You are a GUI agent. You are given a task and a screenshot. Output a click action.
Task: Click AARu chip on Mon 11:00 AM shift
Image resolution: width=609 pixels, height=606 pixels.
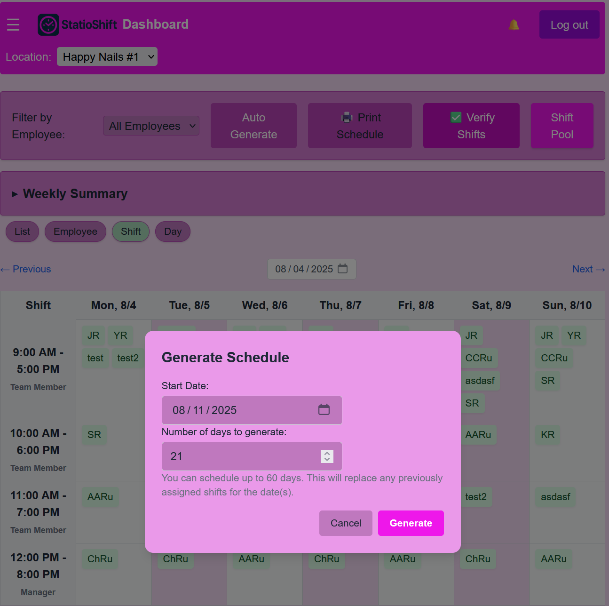coord(100,497)
